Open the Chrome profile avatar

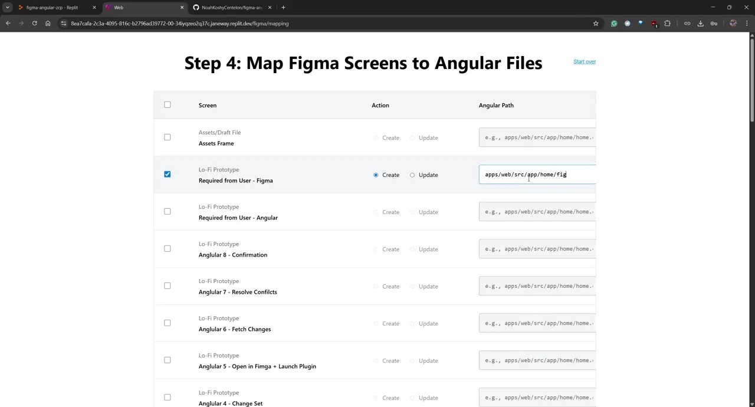tap(733, 24)
